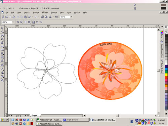Click the Paste icon in toolbar
The height and width of the screenshot is (126, 168).
click(x=26, y=17)
